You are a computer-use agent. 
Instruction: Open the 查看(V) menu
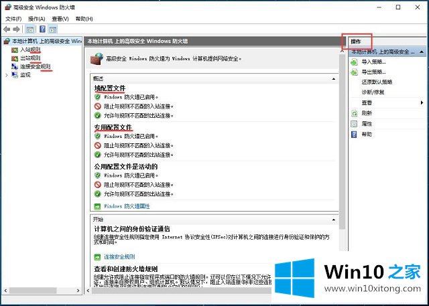pos(60,19)
